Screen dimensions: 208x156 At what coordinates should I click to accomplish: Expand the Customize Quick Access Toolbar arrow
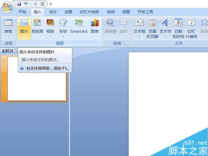pos(51,4)
